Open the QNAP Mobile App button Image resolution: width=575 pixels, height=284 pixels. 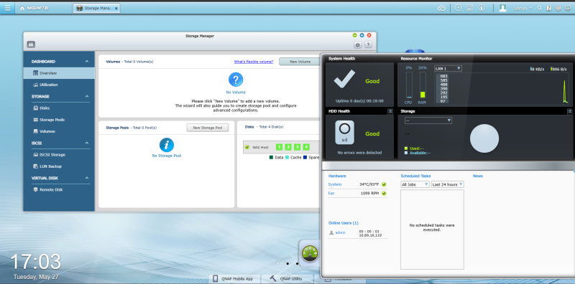(235, 278)
